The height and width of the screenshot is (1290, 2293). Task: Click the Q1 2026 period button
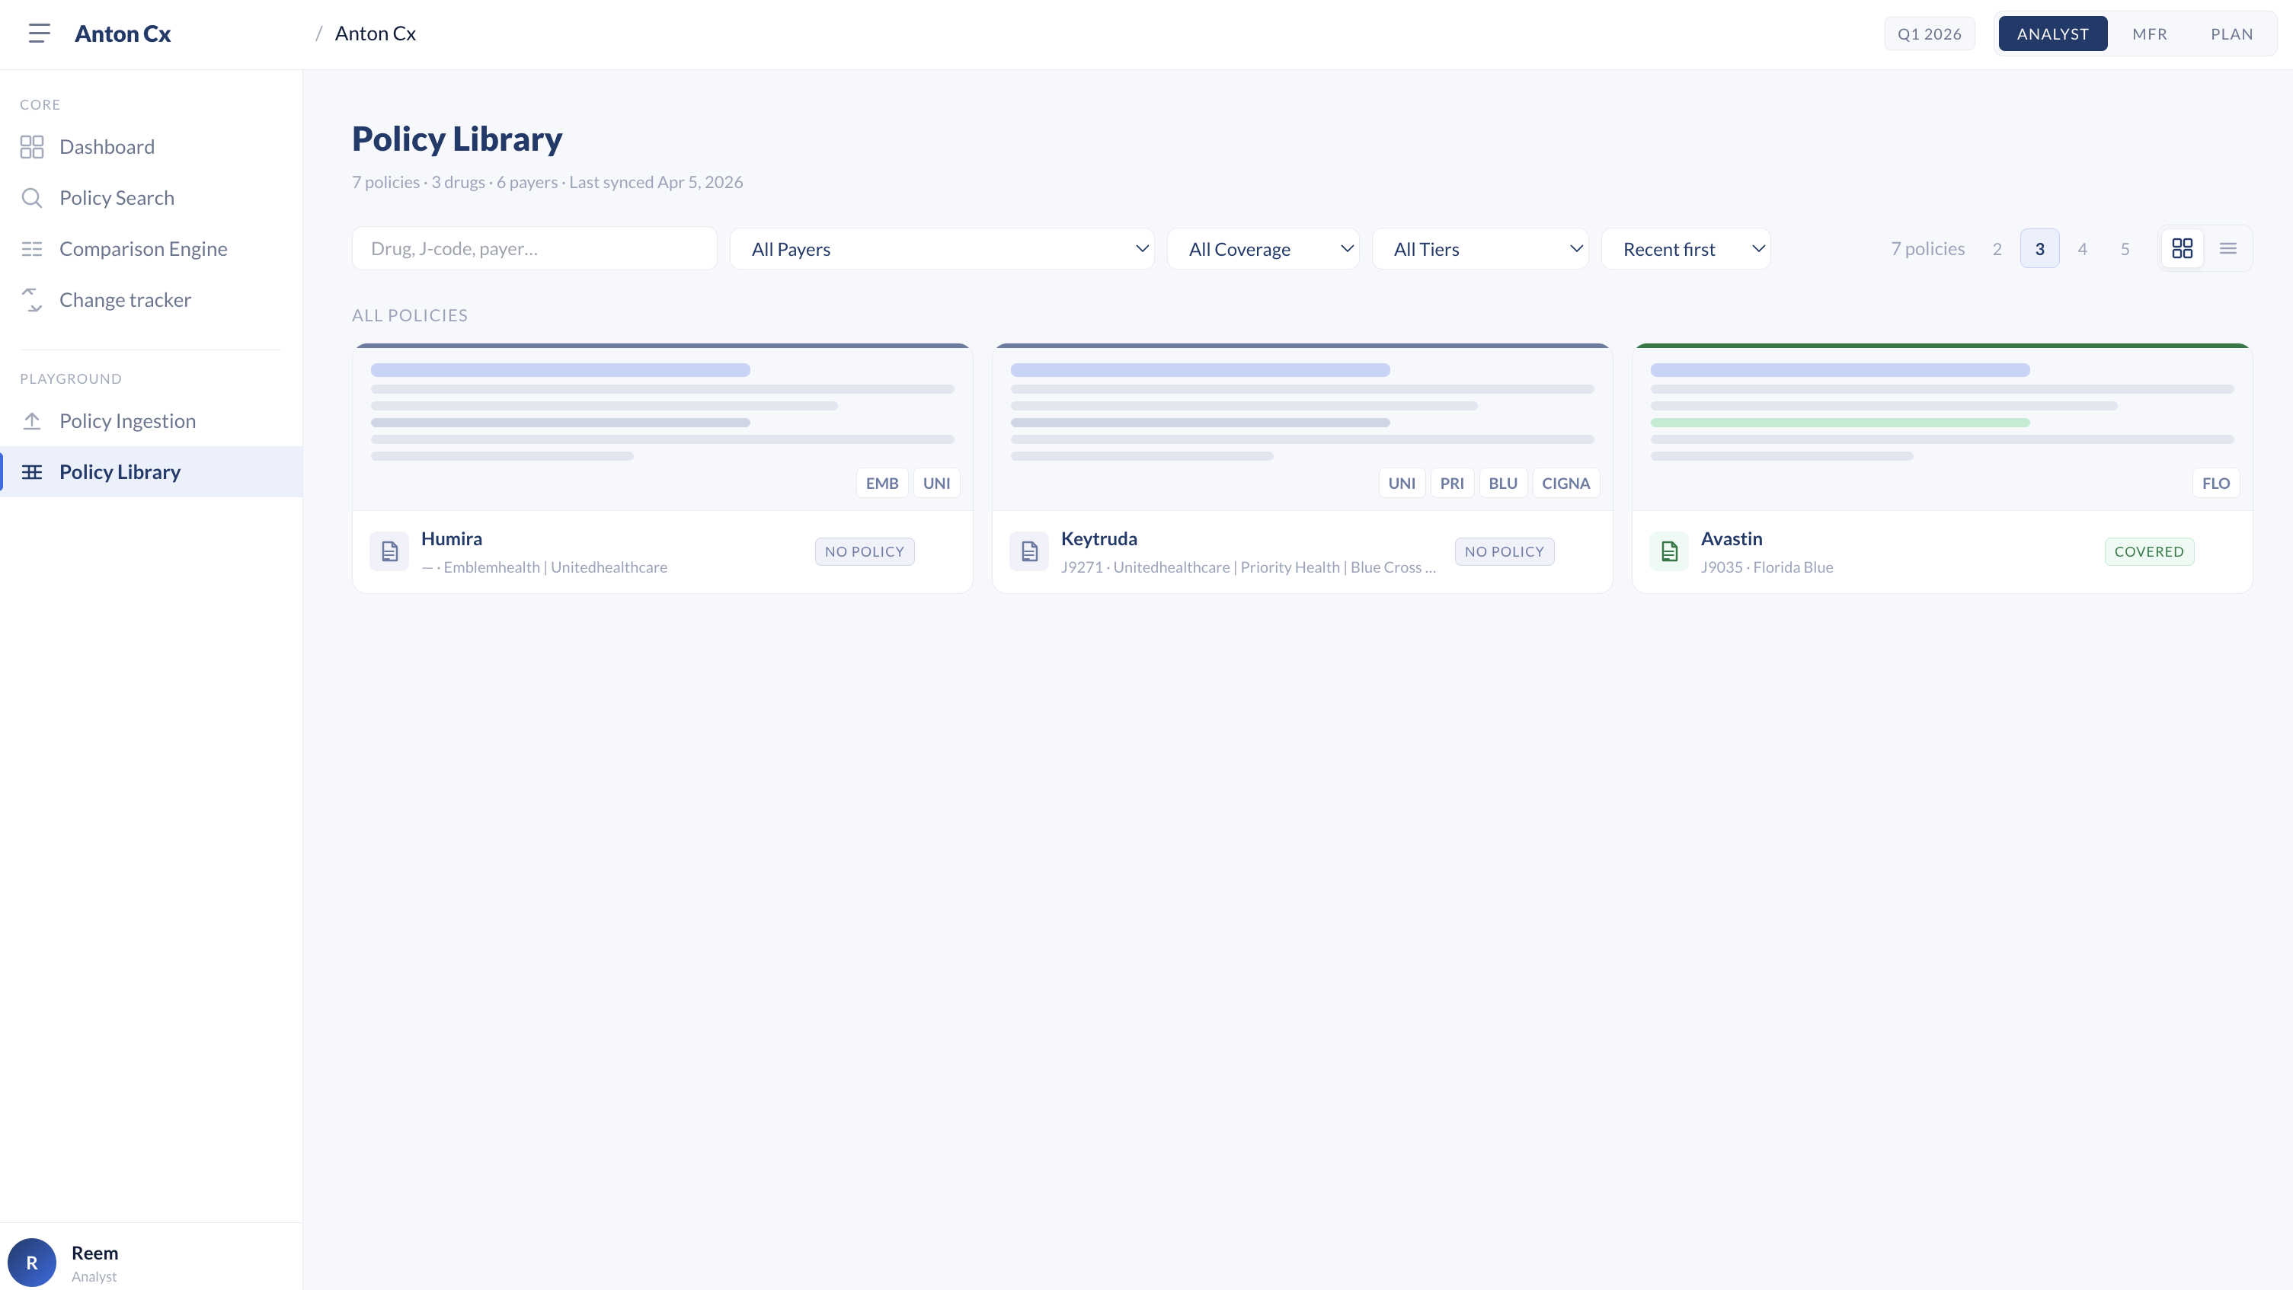click(1929, 34)
